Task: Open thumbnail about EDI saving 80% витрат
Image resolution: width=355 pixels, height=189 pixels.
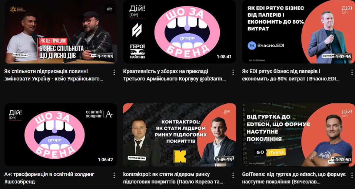Action: (298, 32)
